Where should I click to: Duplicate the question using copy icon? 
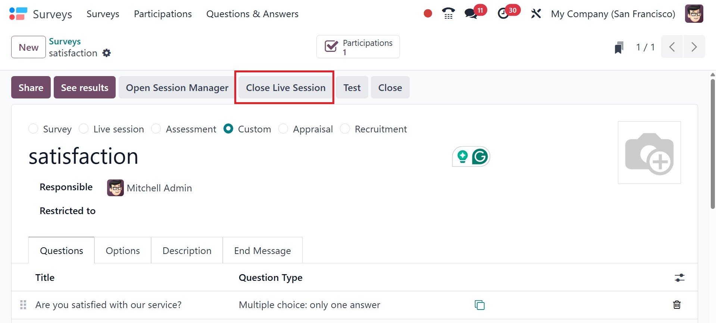479,305
